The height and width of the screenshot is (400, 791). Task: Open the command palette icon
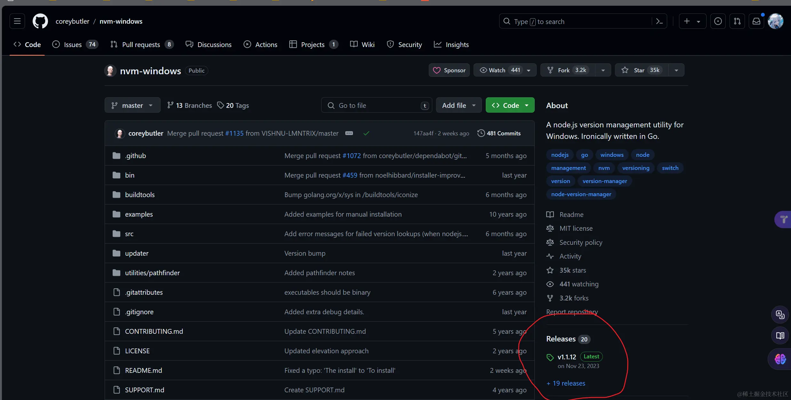click(x=659, y=21)
